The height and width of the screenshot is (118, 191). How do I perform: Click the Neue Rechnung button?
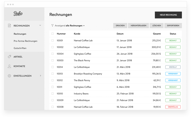click(x=168, y=15)
